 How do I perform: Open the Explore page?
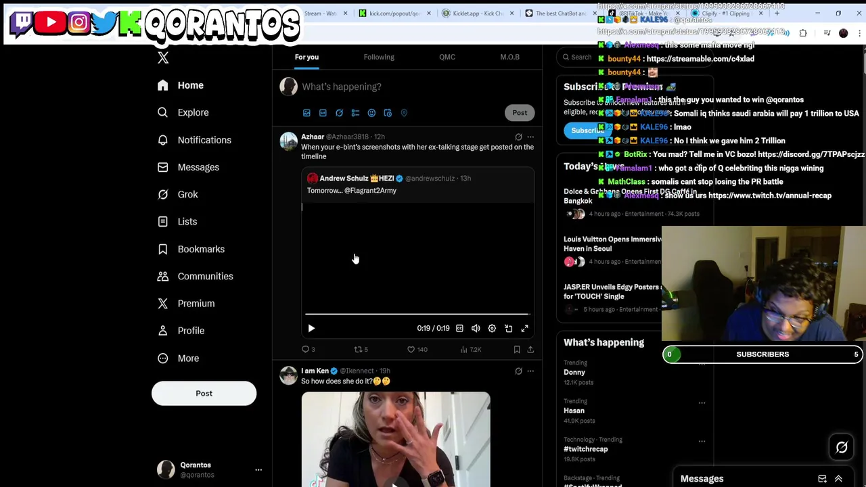pos(183,112)
